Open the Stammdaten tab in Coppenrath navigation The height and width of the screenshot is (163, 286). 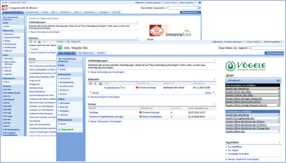90,12
